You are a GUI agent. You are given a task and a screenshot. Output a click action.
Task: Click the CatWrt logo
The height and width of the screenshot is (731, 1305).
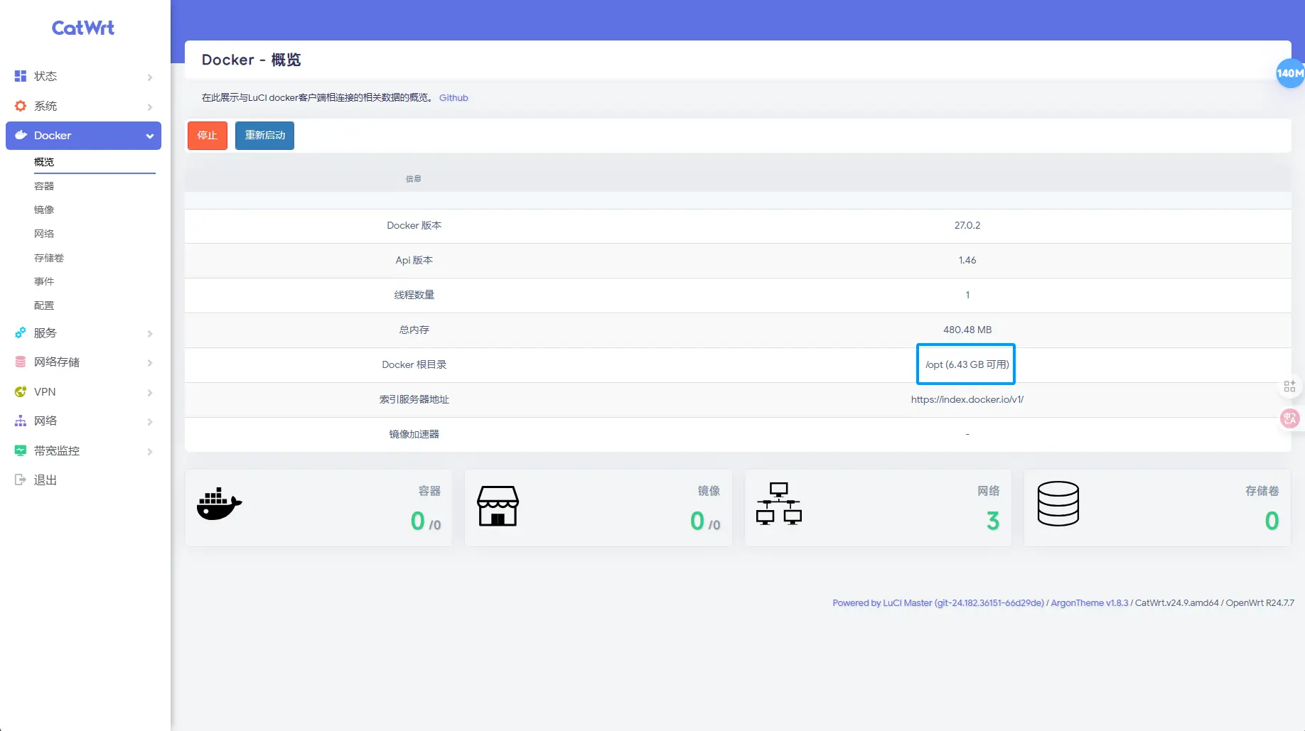point(83,28)
